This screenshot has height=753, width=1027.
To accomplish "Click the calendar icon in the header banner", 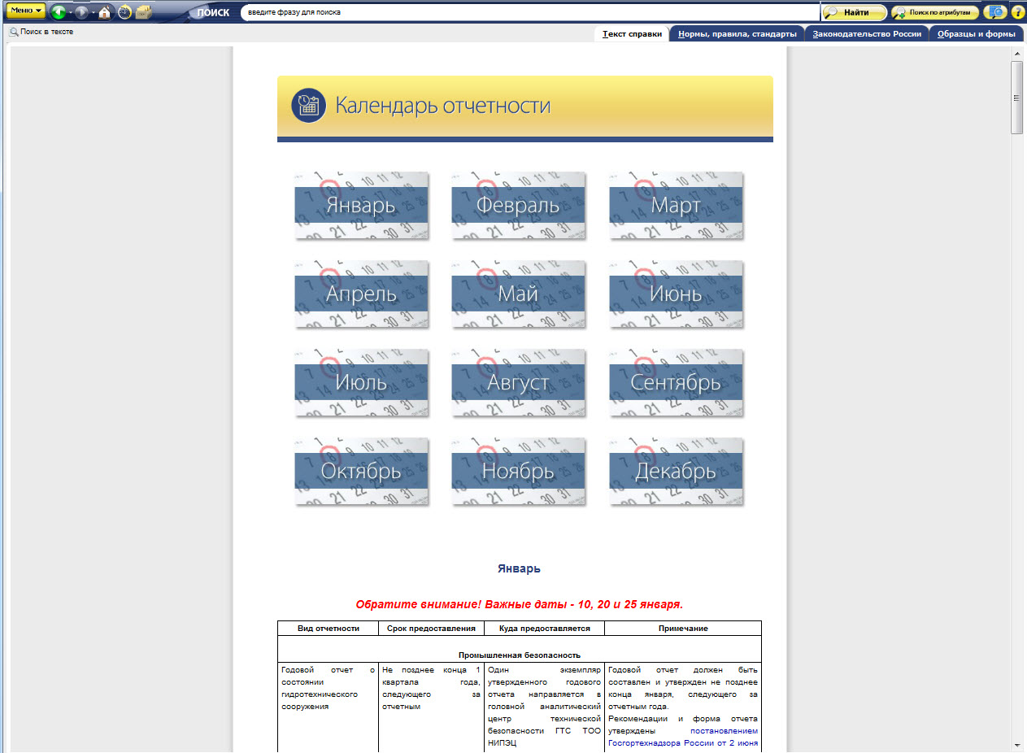I will [x=308, y=106].
